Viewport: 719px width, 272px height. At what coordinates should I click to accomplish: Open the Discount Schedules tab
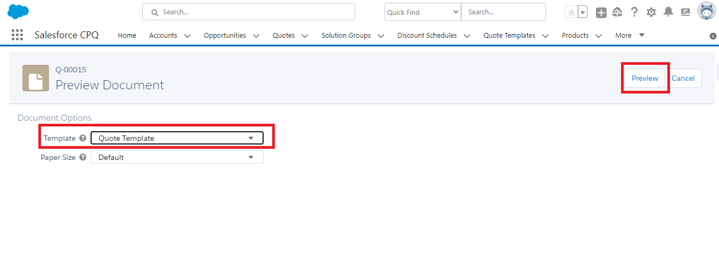tap(427, 36)
